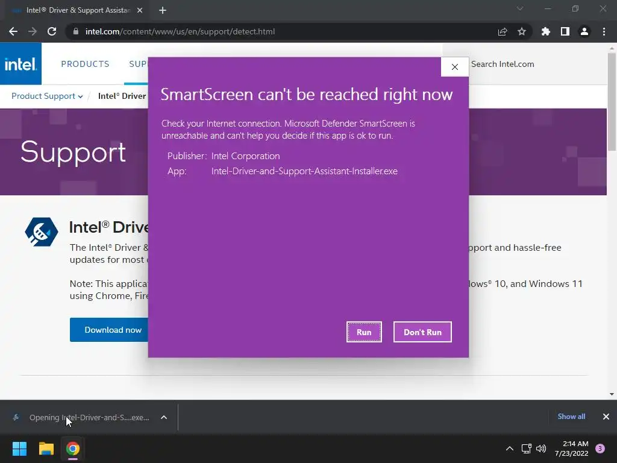The height and width of the screenshot is (463, 617).
Task: Close the SmartScreen dialog with the X
Action: (455, 67)
